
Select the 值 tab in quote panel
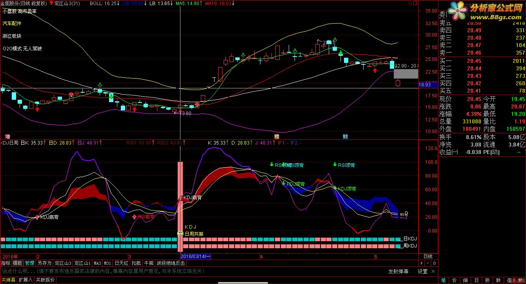click(x=509, y=280)
